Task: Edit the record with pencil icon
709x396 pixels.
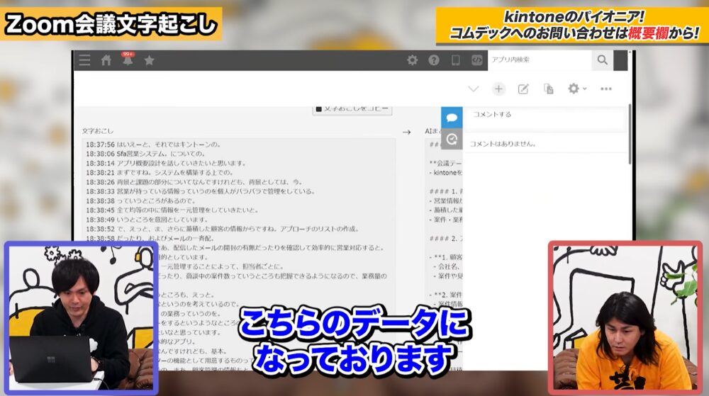Action: (x=523, y=89)
